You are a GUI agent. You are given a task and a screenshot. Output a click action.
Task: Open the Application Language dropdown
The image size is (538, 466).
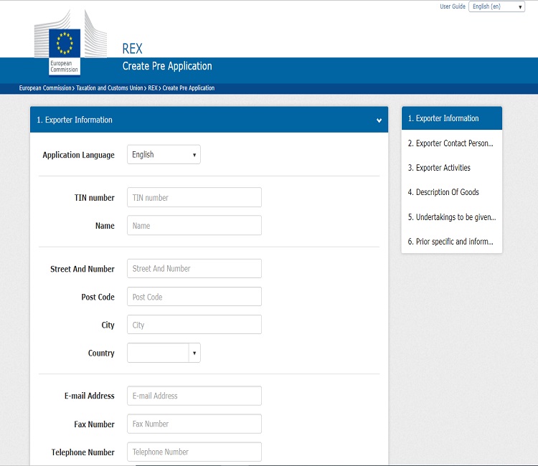[164, 155]
